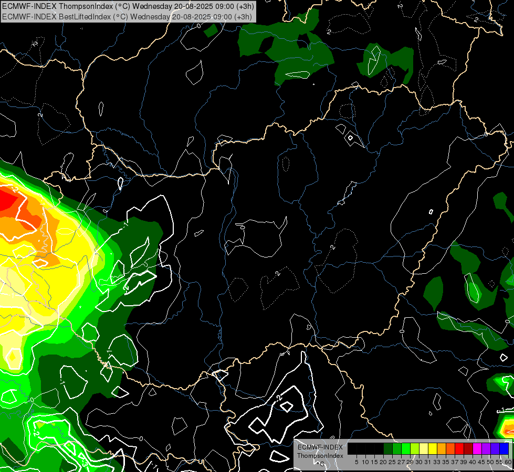This screenshot has width=514, height=472.
Task: Click the legend scale value 15
Action: 374,462
